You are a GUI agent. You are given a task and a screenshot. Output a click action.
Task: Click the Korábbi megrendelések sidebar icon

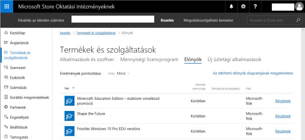coord(6,97)
